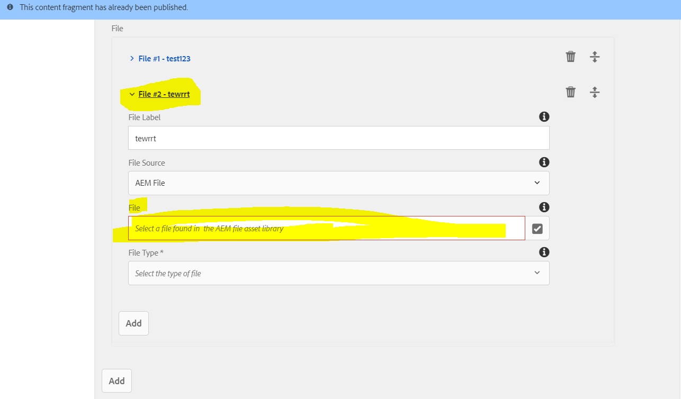The height and width of the screenshot is (399, 681).
Task: Click inside the File Label field showing tewrrt
Action: point(339,138)
